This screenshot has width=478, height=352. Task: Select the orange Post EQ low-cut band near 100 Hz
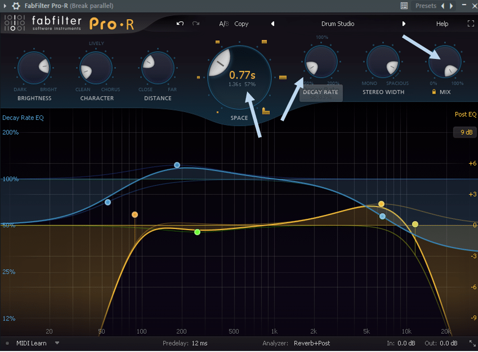coord(135,215)
